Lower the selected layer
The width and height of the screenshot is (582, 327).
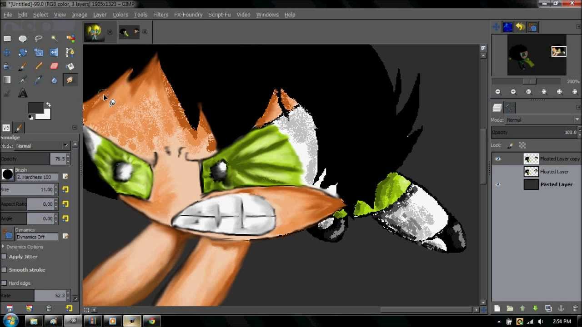535,308
